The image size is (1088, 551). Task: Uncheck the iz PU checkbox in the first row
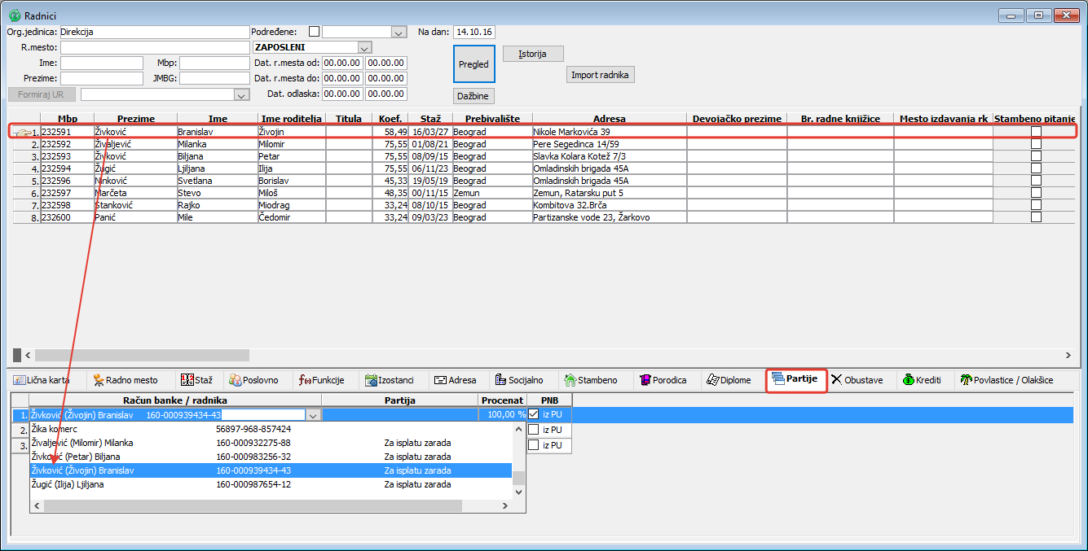tap(534, 414)
